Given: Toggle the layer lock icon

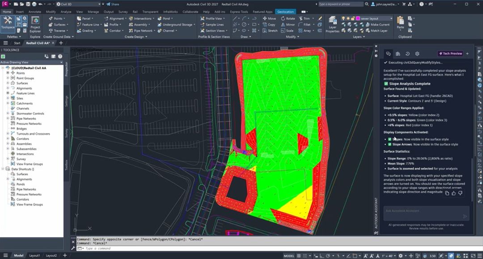Looking at the screenshot, I should click(353, 18).
